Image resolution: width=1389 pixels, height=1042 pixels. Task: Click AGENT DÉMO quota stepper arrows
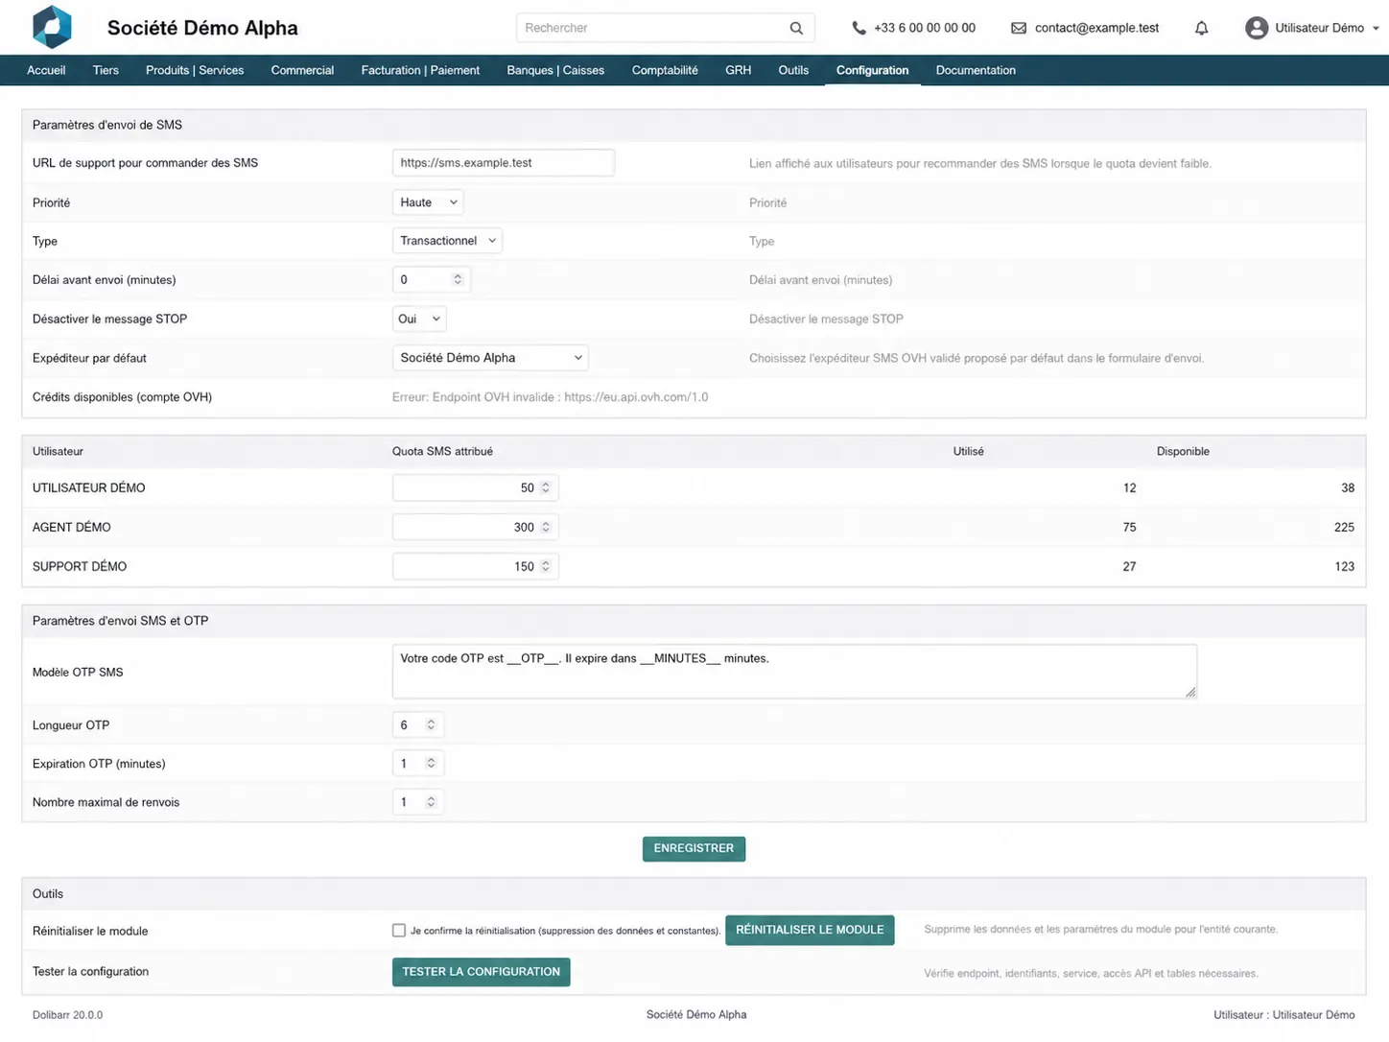pos(545,527)
